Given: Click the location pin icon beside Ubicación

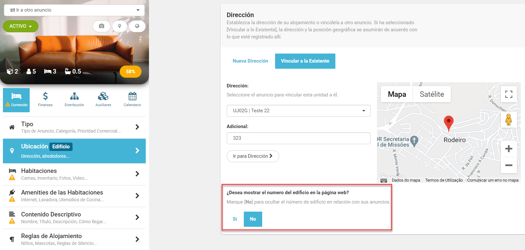Looking at the screenshot, I should (x=12, y=151).
